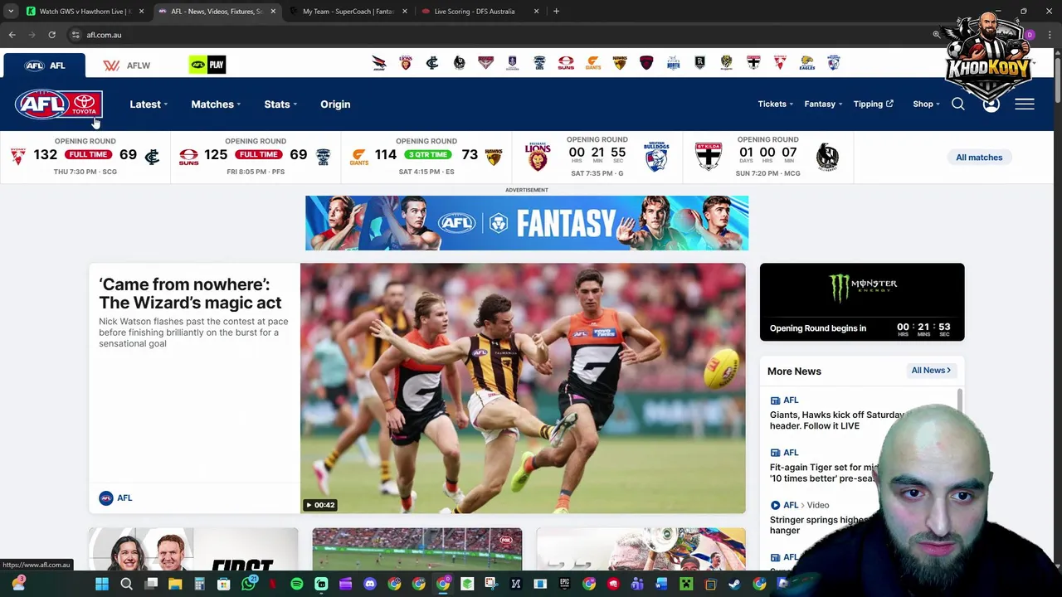Open the Gold Coast Suns logo in strip
This screenshot has height=597, width=1062.
pyautogui.click(x=566, y=63)
